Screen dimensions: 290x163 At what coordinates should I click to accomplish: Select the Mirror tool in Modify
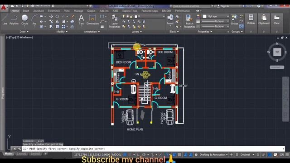pos(58,22)
